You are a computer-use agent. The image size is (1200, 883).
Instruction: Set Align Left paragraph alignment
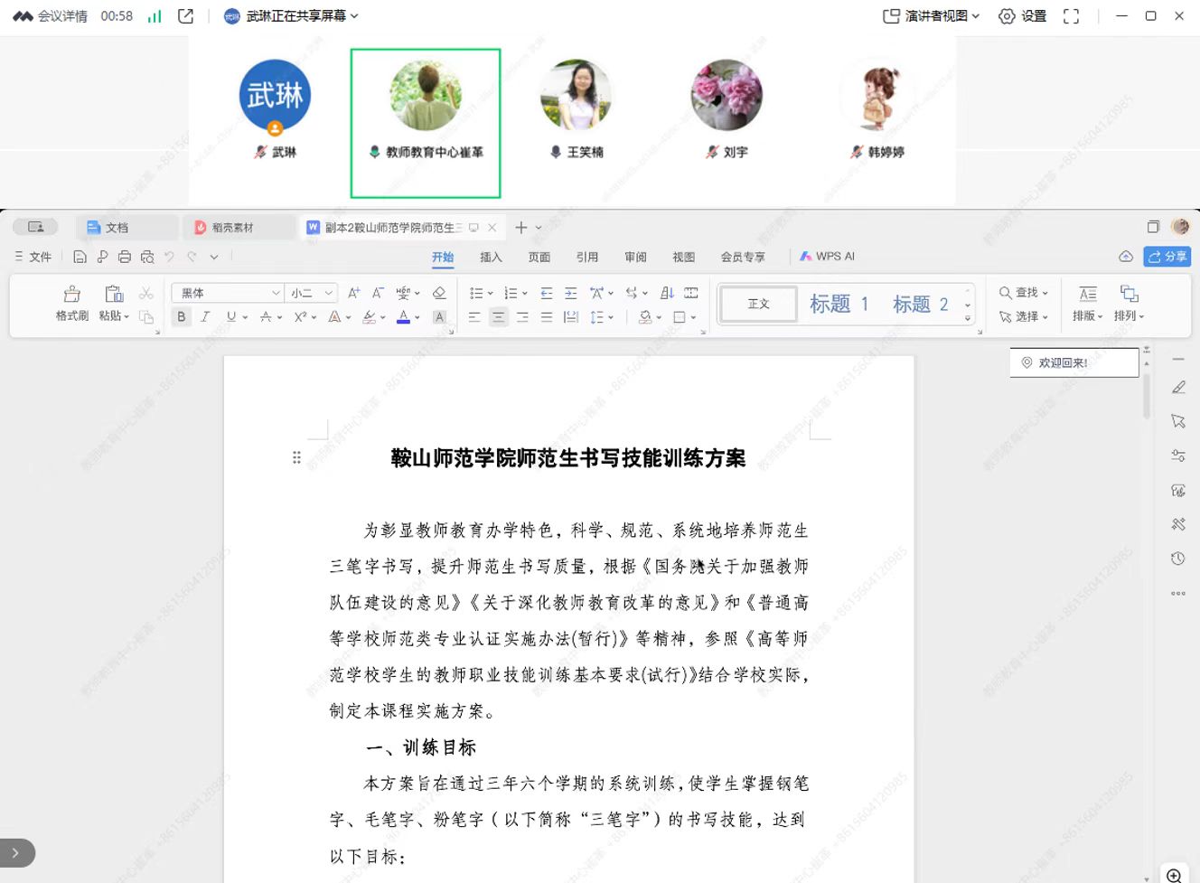point(474,317)
